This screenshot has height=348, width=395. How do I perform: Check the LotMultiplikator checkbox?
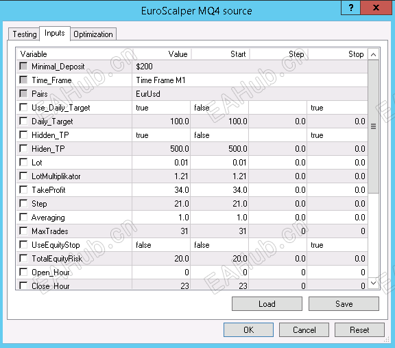tap(23, 176)
